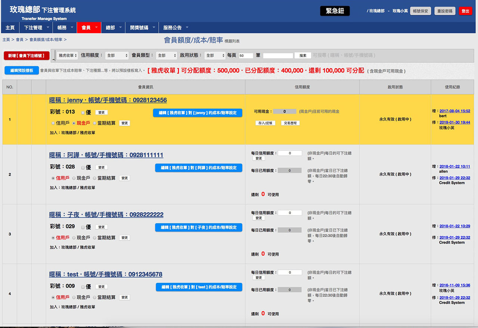Select 當期結算 radio for 子夜

click(x=95, y=238)
